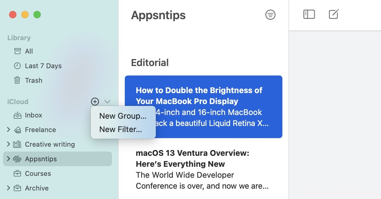This screenshot has width=381, height=199.
Task: Click the Trash bin icon
Action: (x=17, y=80)
